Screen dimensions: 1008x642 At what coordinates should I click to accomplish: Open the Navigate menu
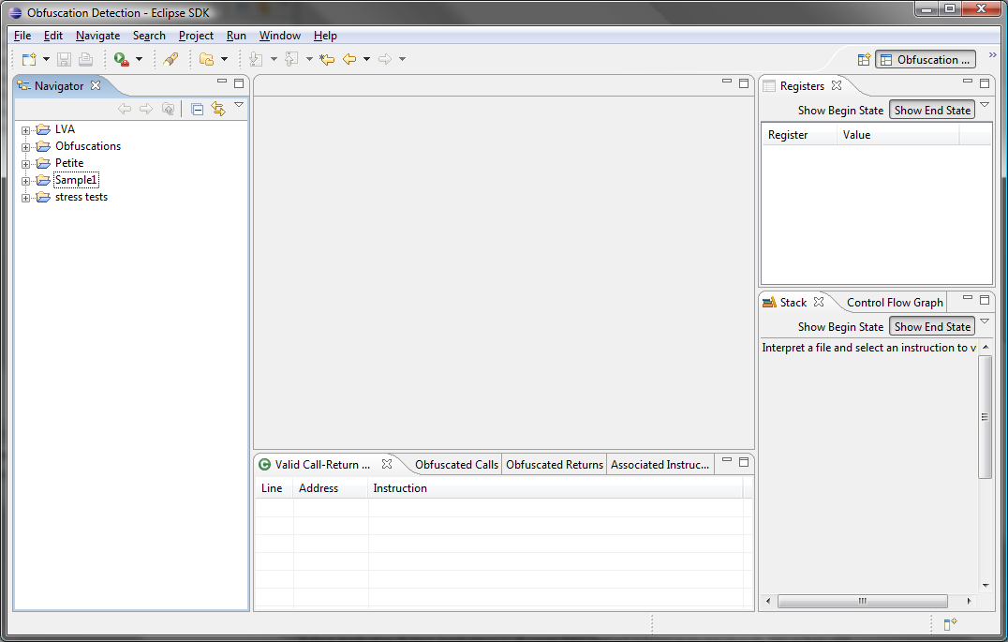click(97, 36)
